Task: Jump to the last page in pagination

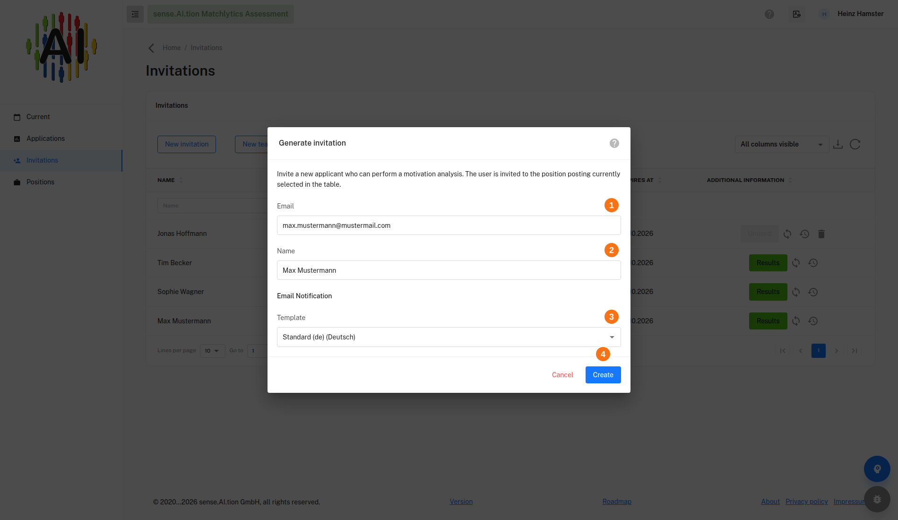Action: tap(855, 351)
